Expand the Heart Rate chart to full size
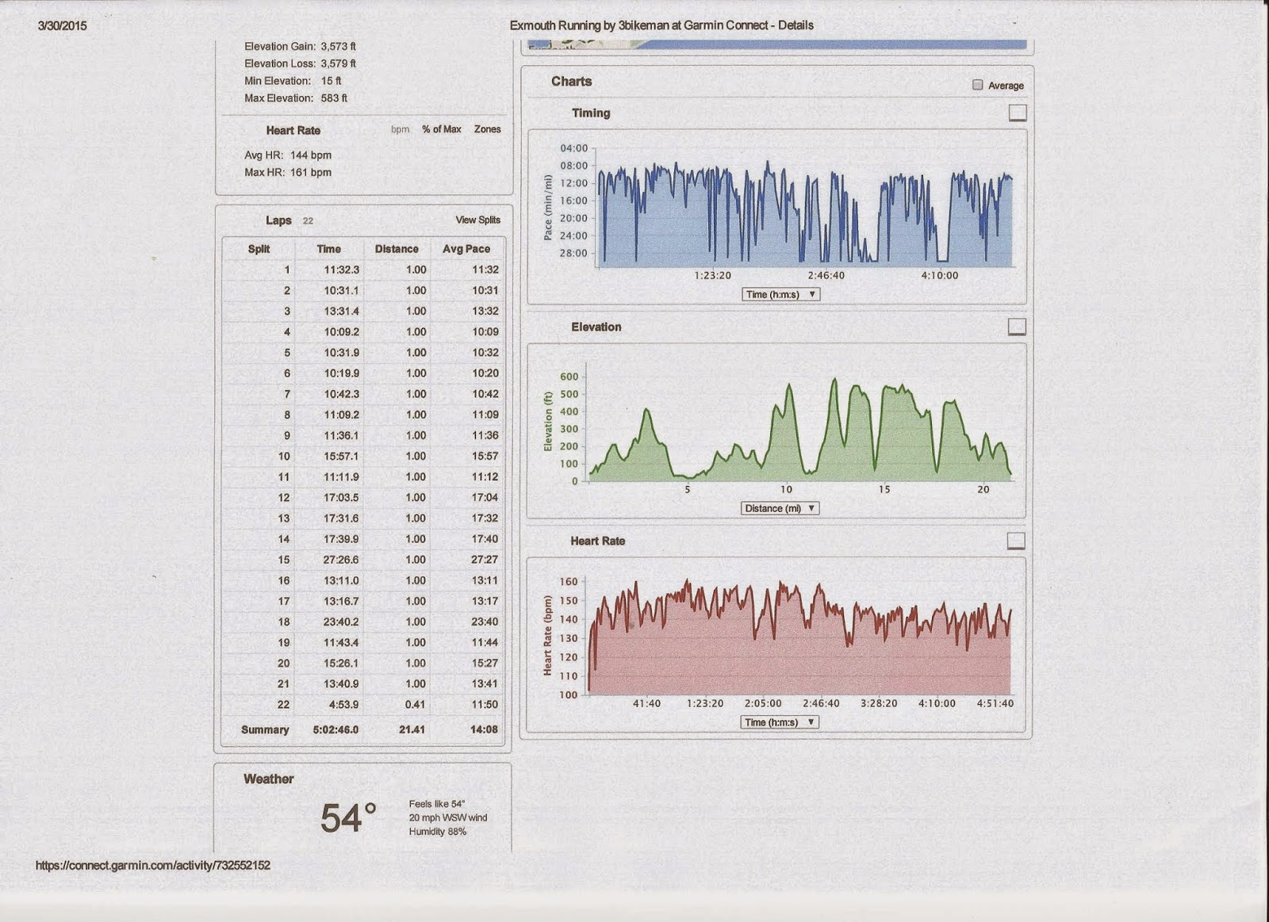 (x=1015, y=541)
